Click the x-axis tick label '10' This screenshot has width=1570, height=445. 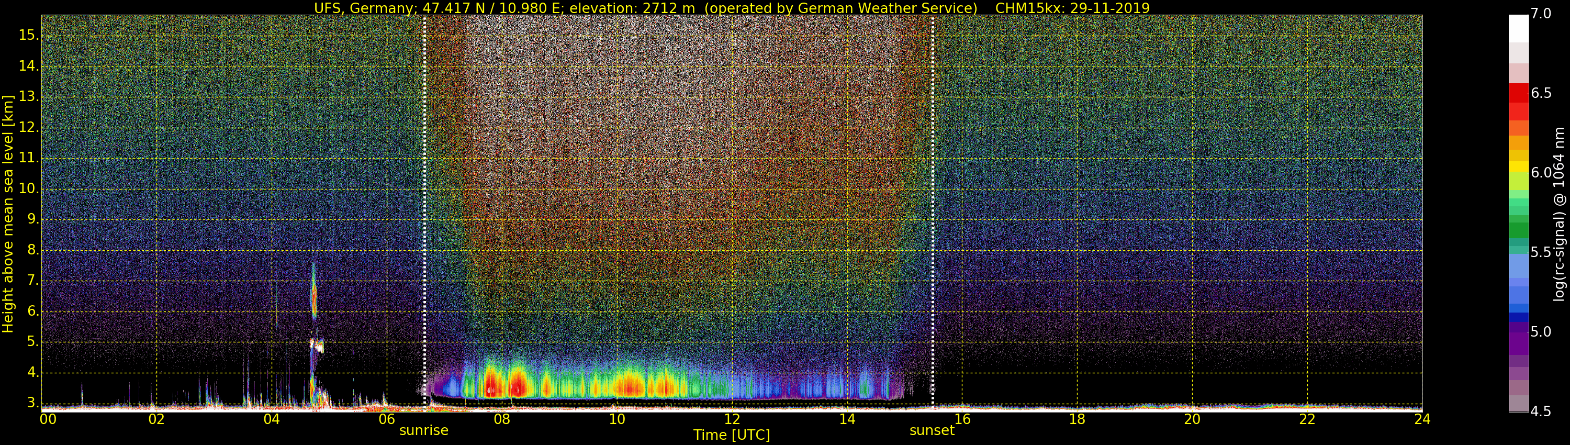pos(617,419)
